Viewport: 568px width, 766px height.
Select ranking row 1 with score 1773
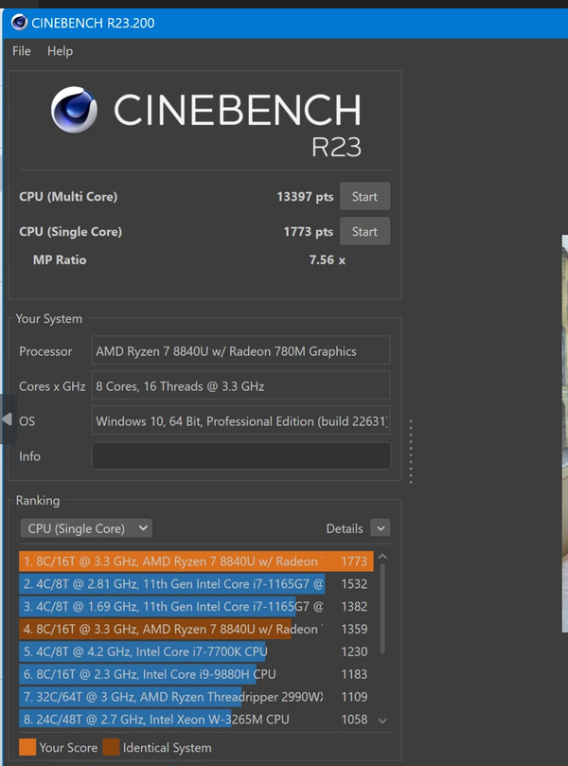tap(196, 561)
